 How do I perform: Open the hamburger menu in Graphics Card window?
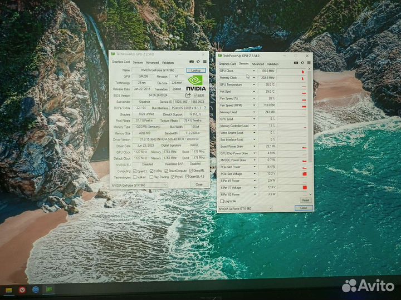click(205, 62)
